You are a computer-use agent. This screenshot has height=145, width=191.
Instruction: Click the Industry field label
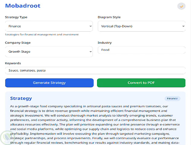(105, 43)
